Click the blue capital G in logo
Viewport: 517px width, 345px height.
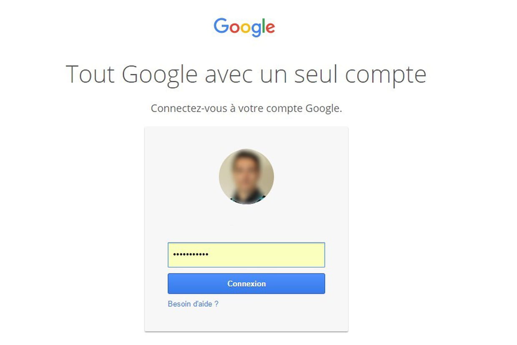221,26
